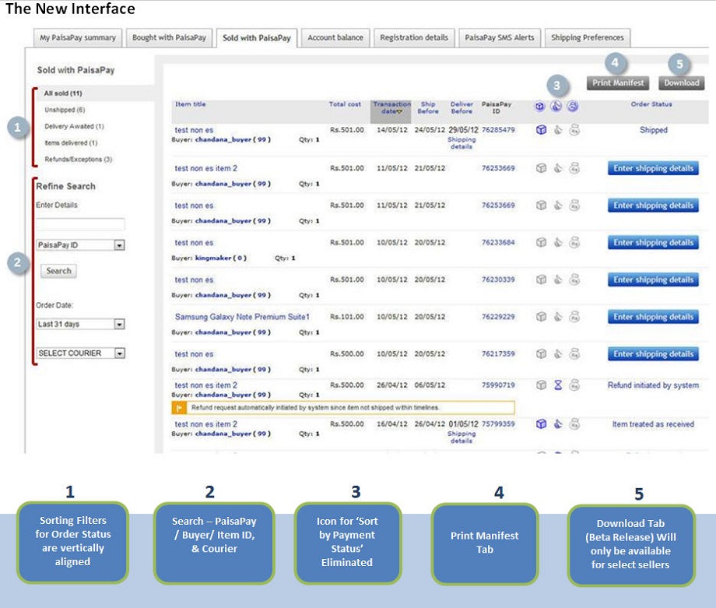Click the shipped-box icon in the column header

[540, 106]
